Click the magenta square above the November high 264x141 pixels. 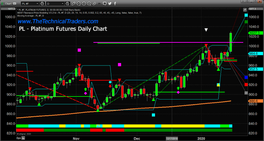click(x=79, y=50)
